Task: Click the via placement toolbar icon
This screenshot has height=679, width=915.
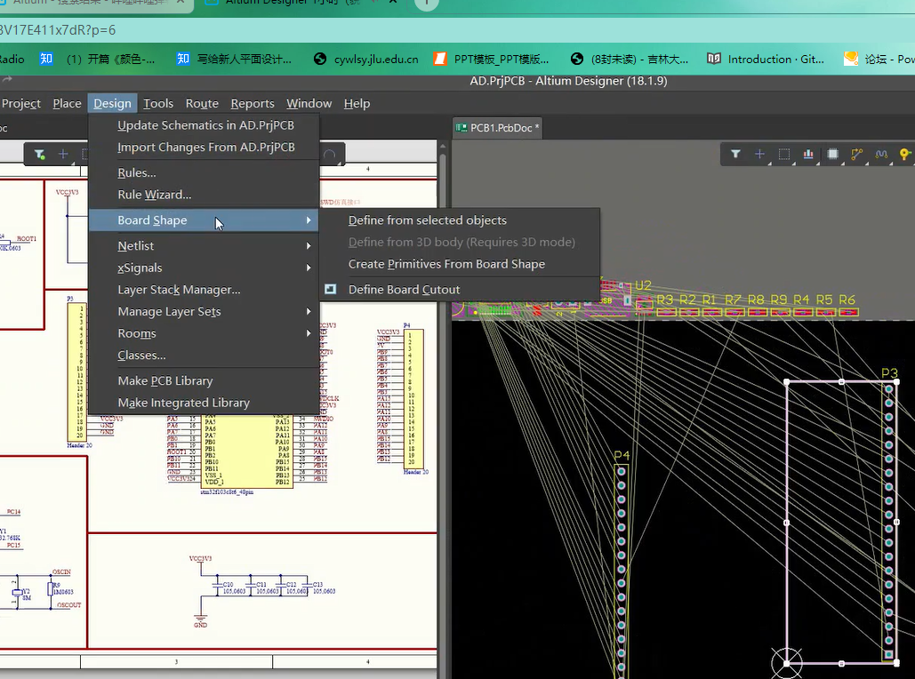Action: [x=903, y=154]
